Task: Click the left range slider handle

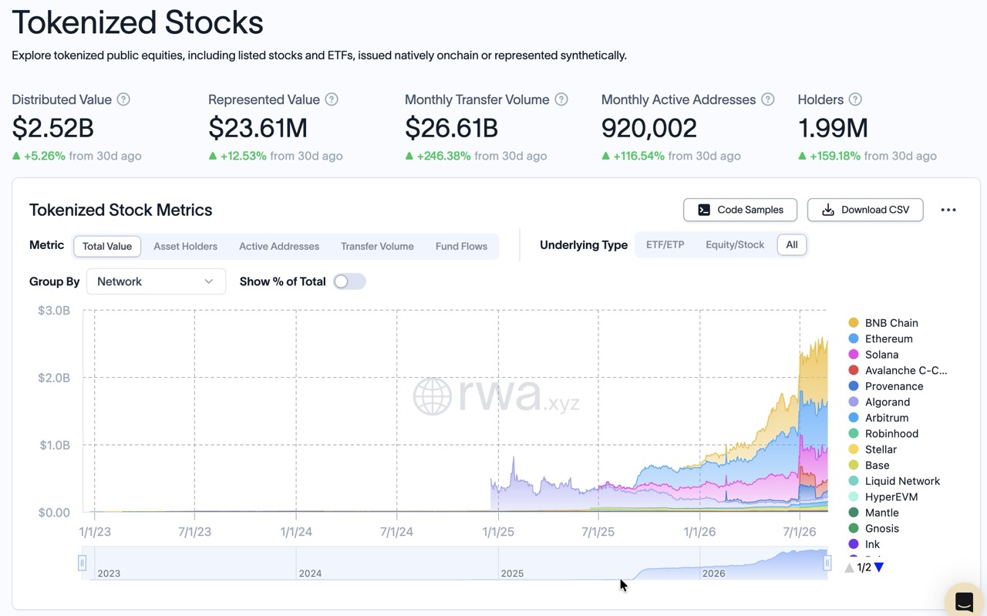Action: 82,563
